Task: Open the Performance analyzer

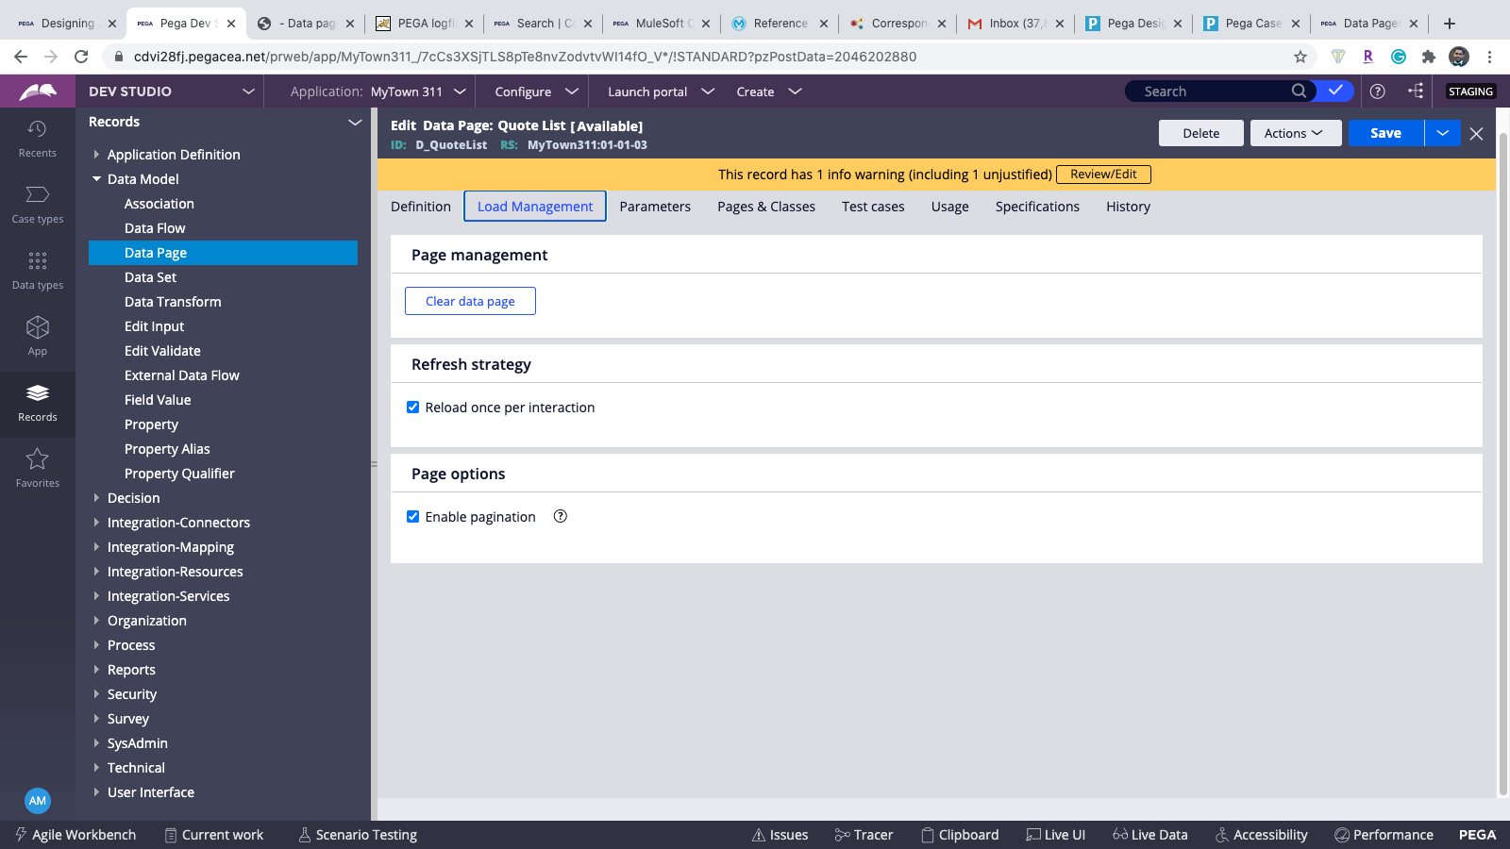Action: click(x=1384, y=834)
